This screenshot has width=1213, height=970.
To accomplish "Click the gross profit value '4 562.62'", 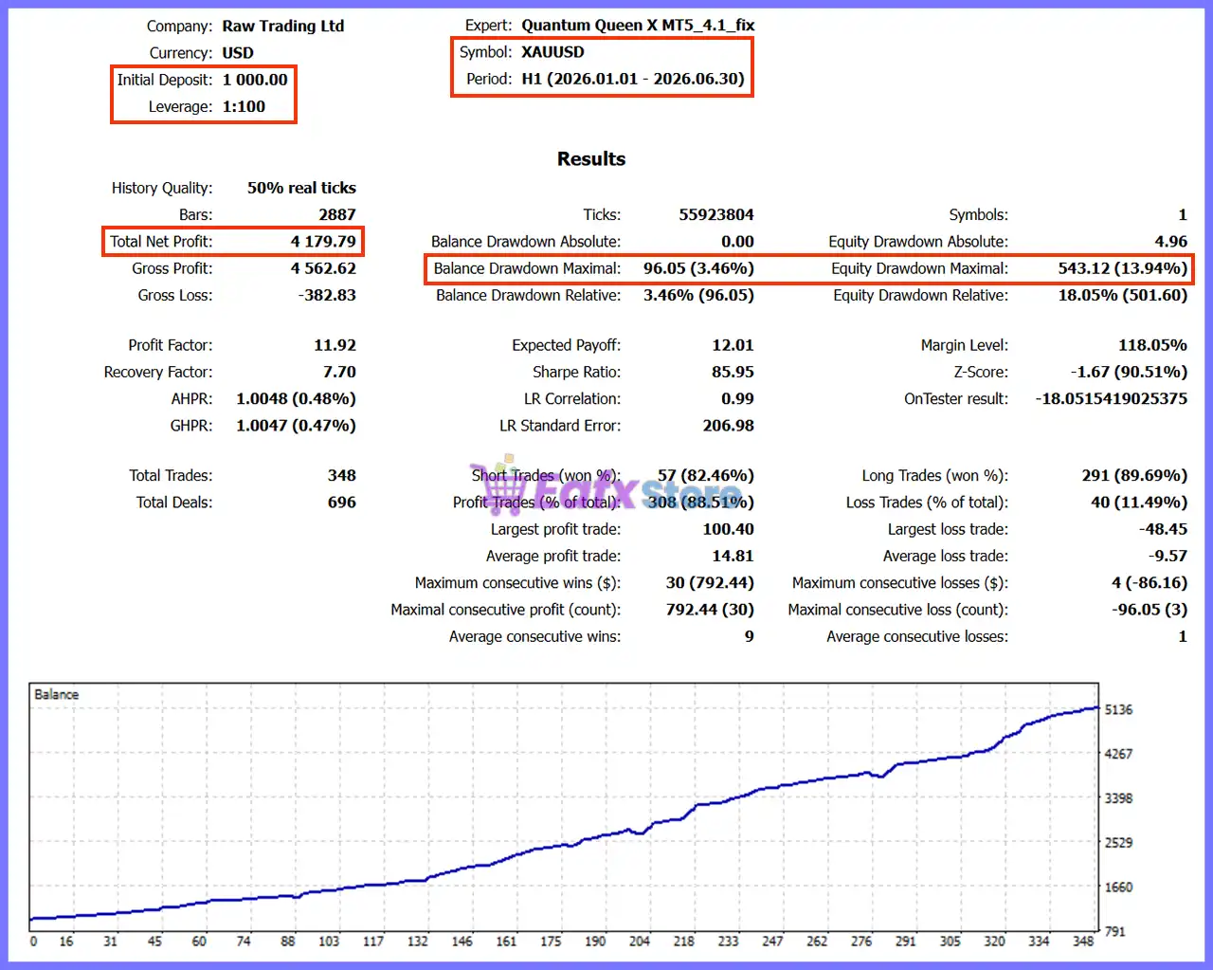I will [x=323, y=268].
